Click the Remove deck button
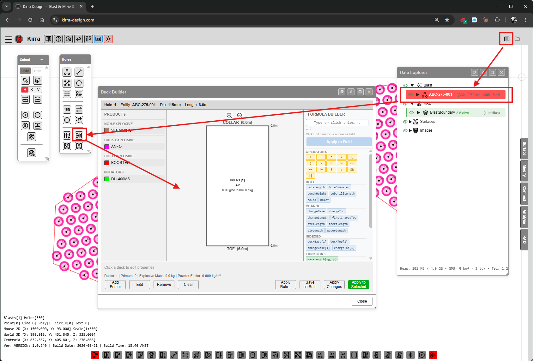 pos(164,285)
